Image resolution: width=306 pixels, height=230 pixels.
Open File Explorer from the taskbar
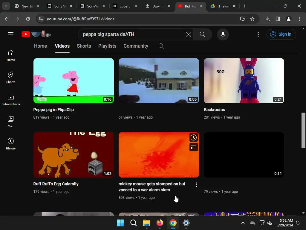(x=146, y=223)
